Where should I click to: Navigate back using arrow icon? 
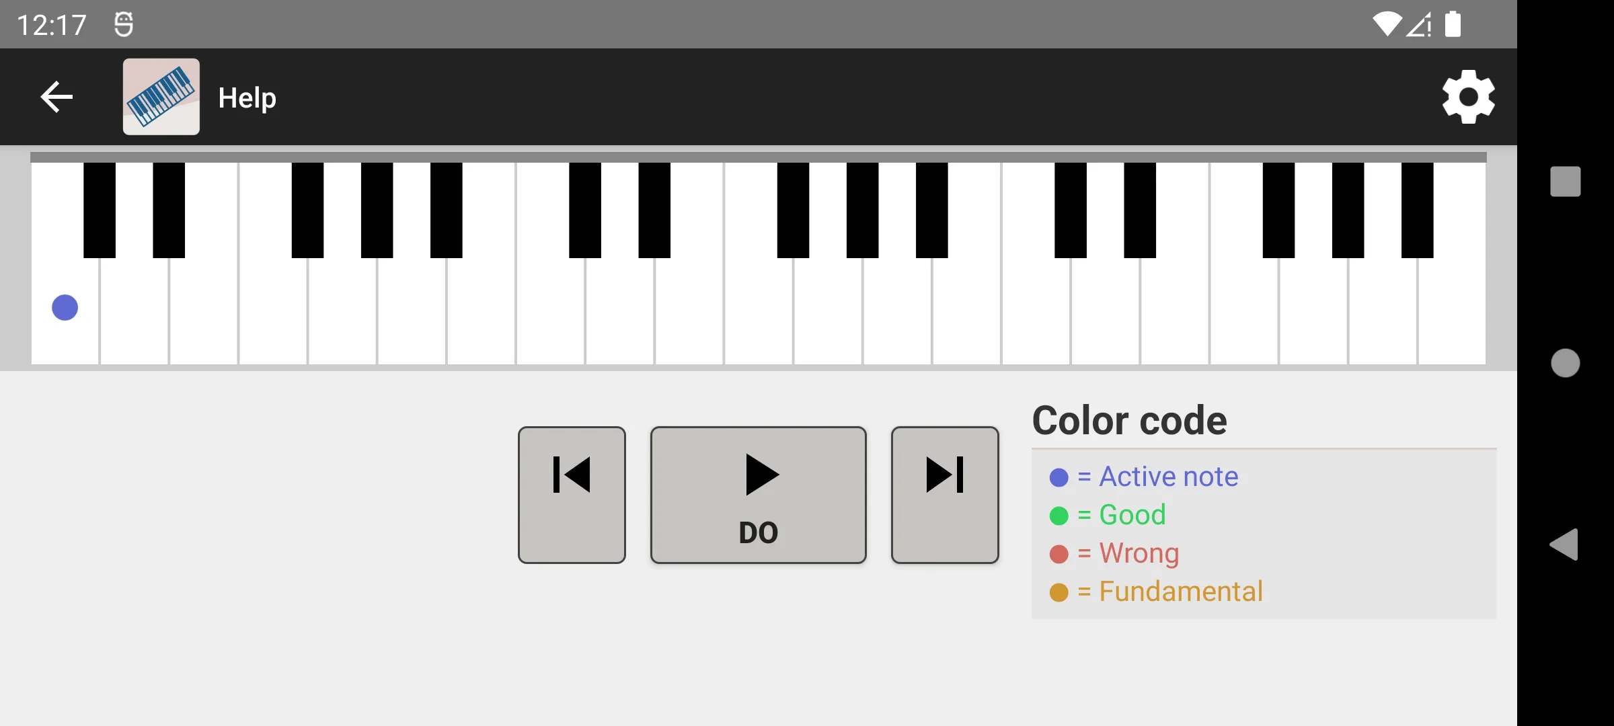(x=56, y=97)
